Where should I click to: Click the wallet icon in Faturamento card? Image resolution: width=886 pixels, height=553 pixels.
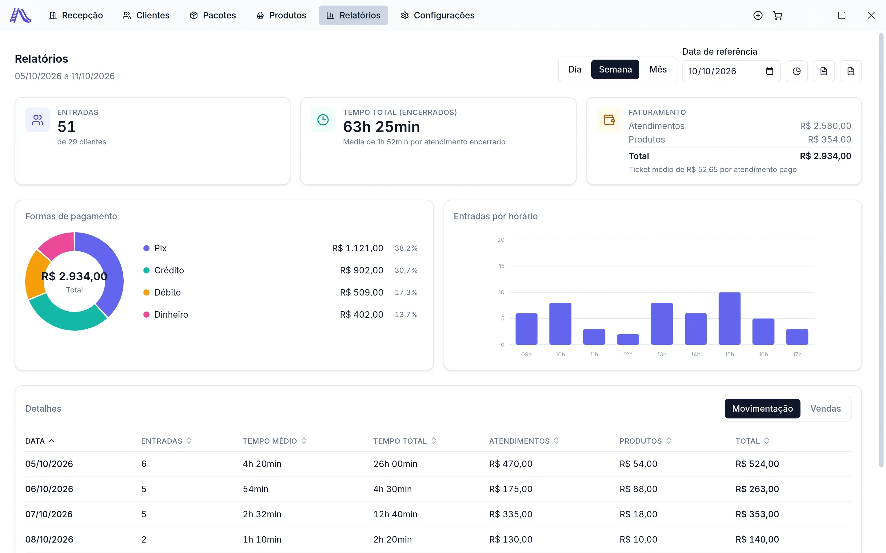point(609,120)
